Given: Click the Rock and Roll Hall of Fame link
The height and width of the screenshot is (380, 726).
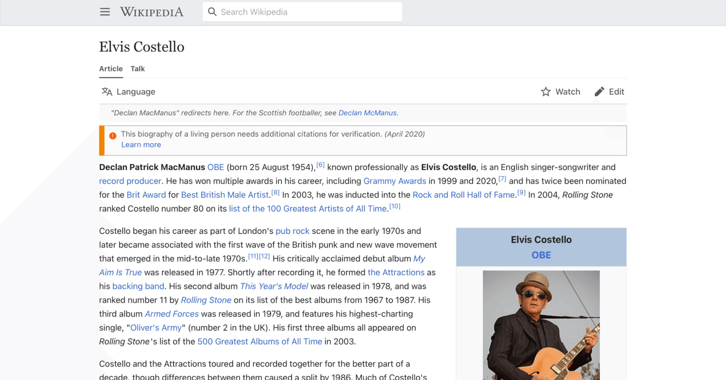Looking at the screenshot, I should [x=463, y=195].
